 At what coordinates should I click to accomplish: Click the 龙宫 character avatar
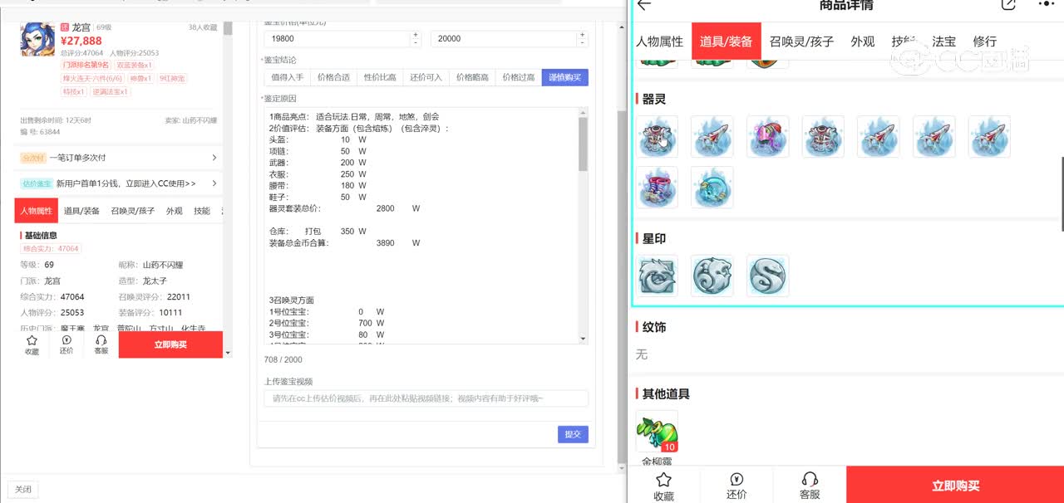pyautogui.click(x=37, y=39)
